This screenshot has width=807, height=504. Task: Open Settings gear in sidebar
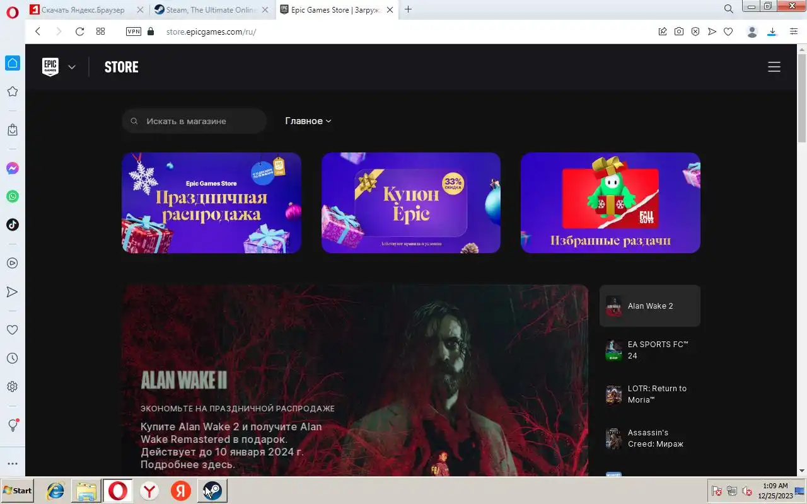(x=12, y=387)
